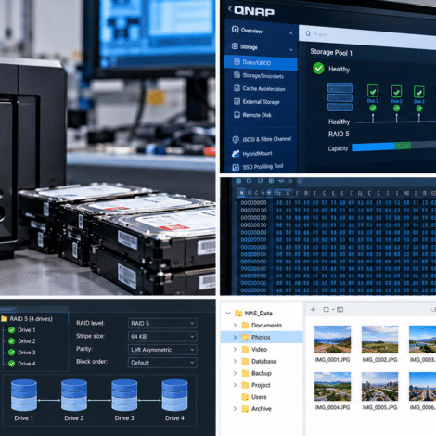Image resolution: width=436 pixels, height=436 pixels.
Task: Open the Parity dropdown
Action: (162, 350)
